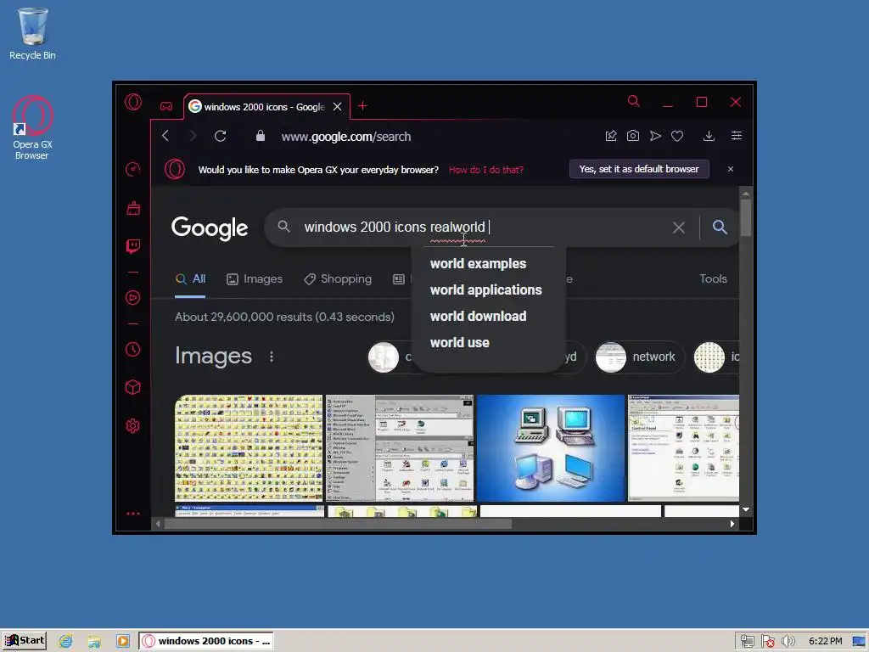Image resolution: width=869 pixels, height=652 pixels.
Task: Click the lock site security icon
Action: tap(260, 136)
